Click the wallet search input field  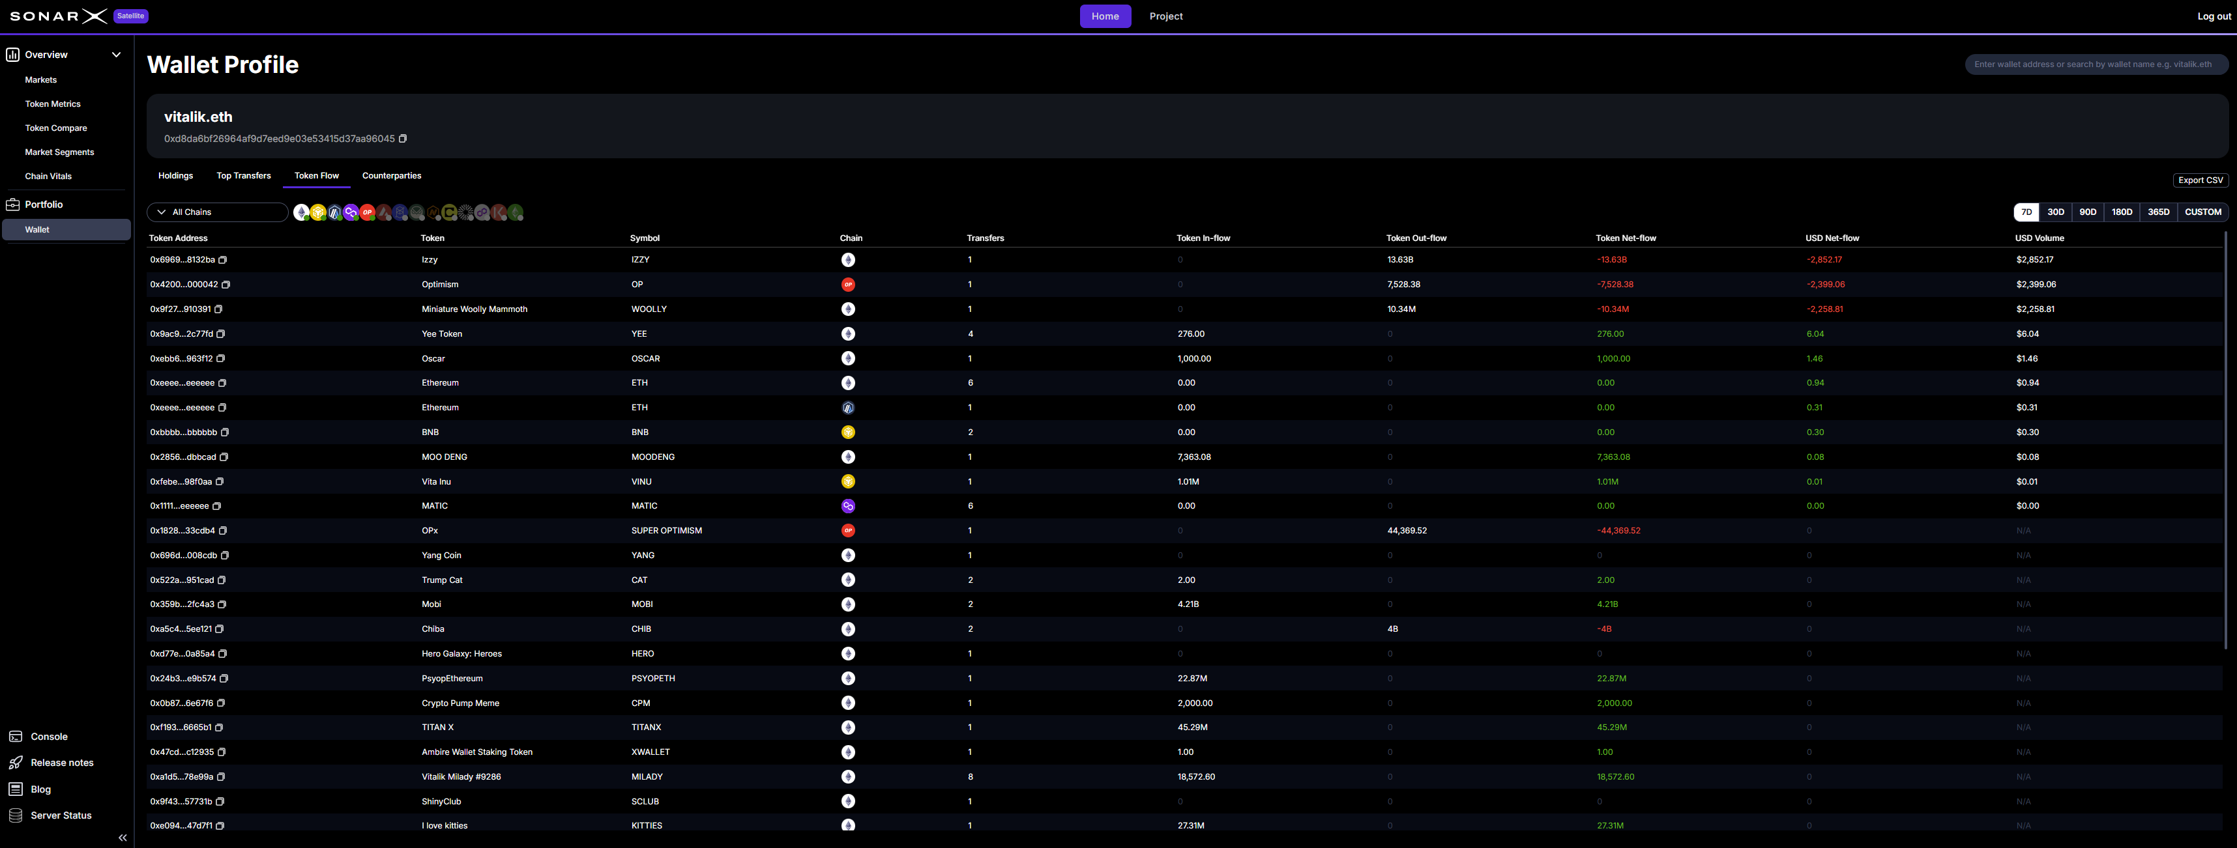(x=2096, y=63)
